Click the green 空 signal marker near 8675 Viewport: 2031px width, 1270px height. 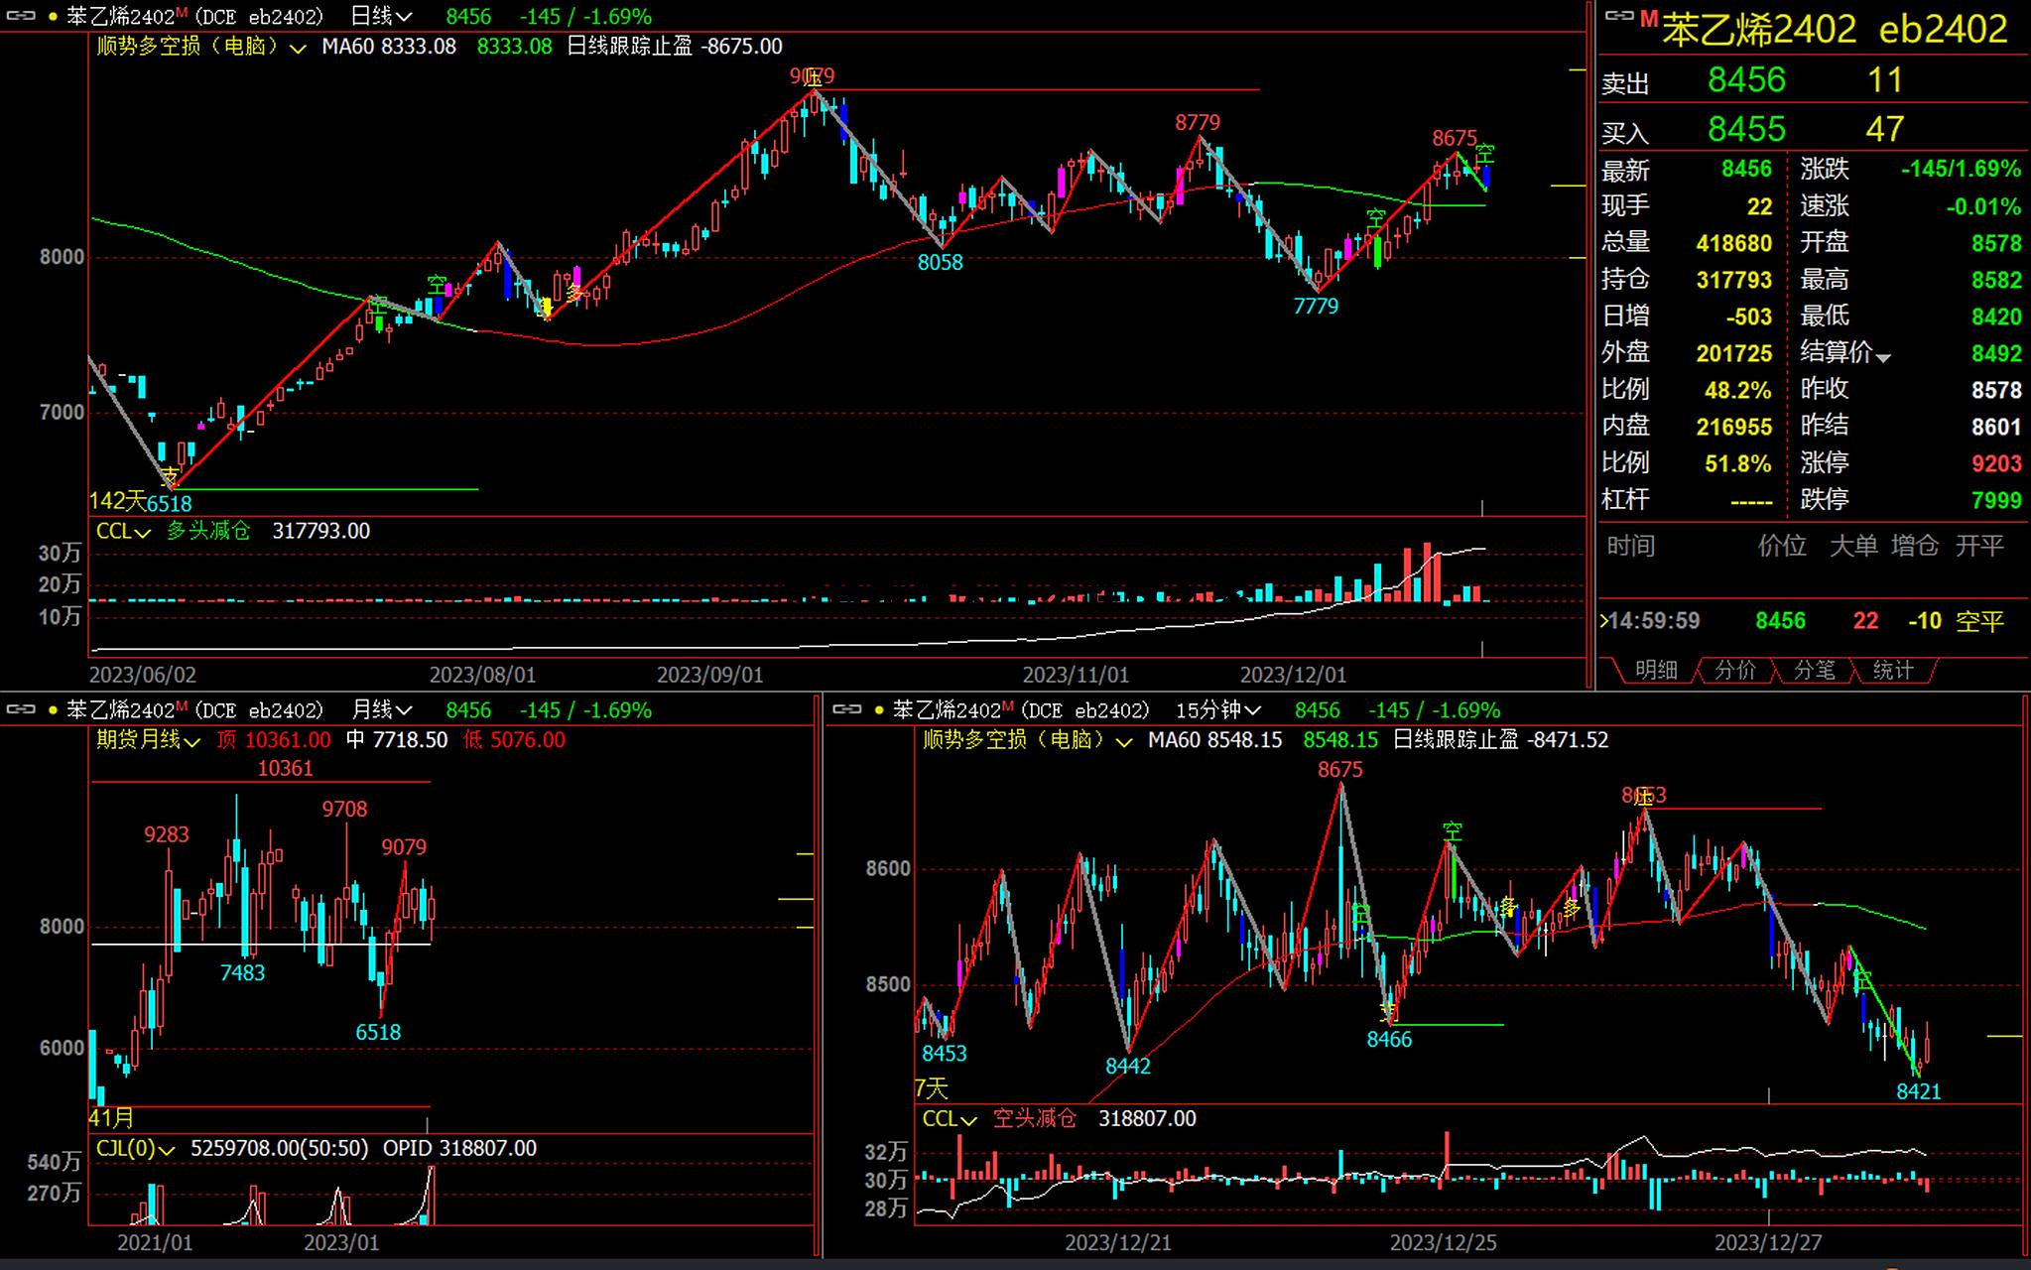point(1484,154)
